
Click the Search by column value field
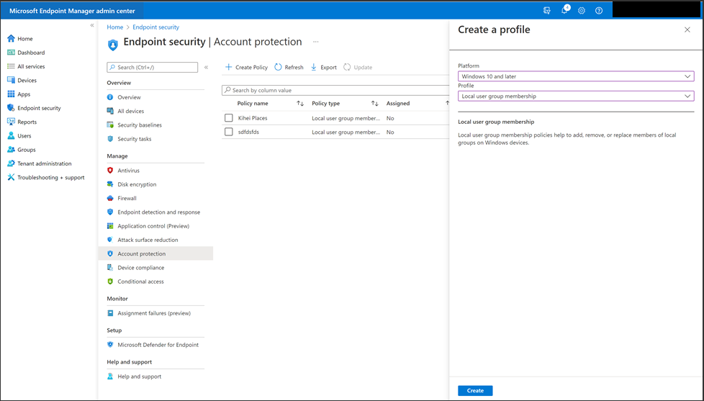tap(335, 90)
